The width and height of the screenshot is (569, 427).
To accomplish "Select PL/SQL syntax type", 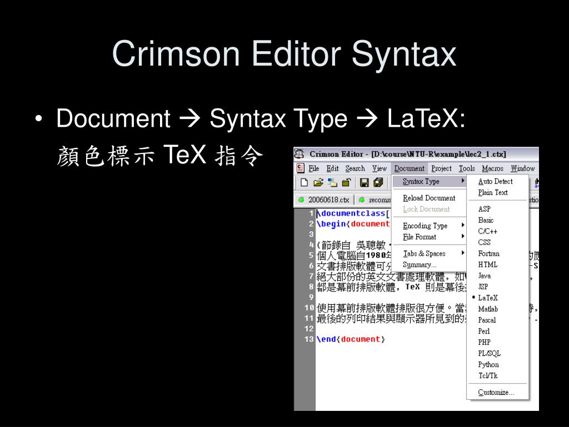I will tap(497, 353).
